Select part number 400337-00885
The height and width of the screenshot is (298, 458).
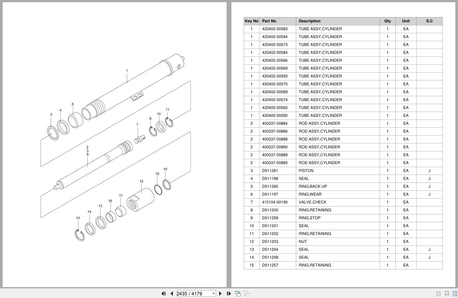(274, 163)
